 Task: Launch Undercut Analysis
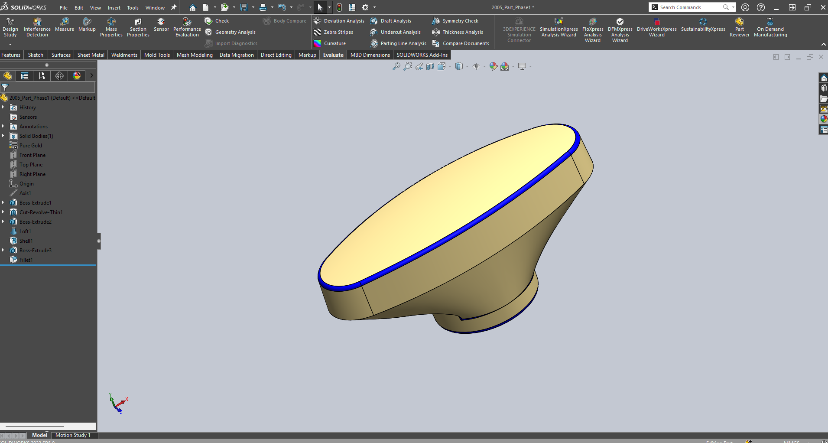[396, 32]
